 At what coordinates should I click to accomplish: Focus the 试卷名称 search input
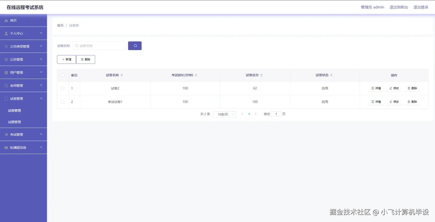point(99,46)
